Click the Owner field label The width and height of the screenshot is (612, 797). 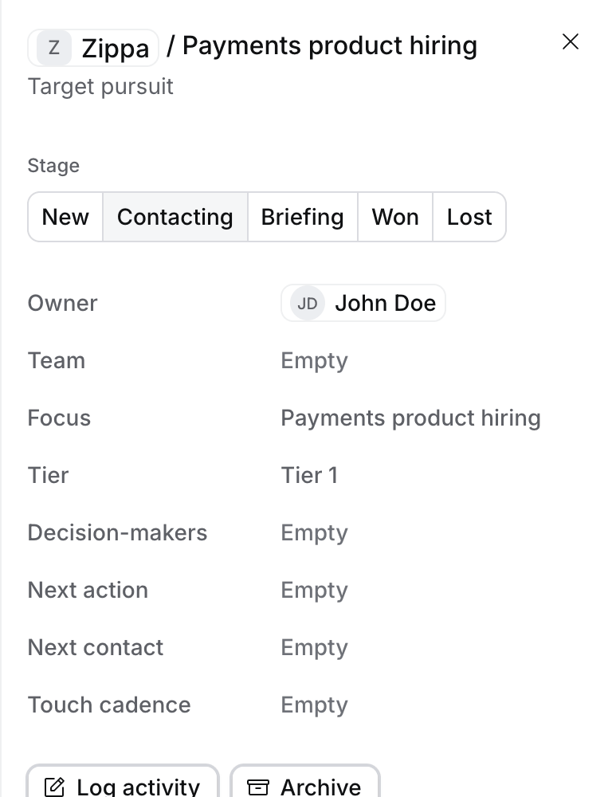pyautogui.click(x=62, y=304)
